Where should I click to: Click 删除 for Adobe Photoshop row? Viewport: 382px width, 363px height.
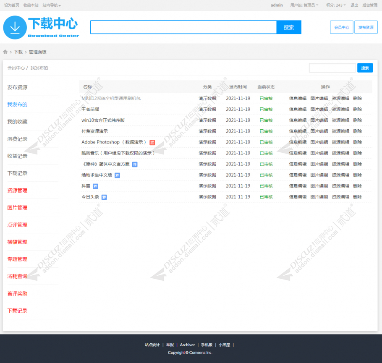coord(357,142)
